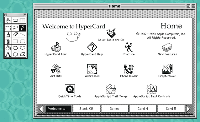Collapse the Home window with windowshade box
200x122 pixels.
(x=193, y=6)
